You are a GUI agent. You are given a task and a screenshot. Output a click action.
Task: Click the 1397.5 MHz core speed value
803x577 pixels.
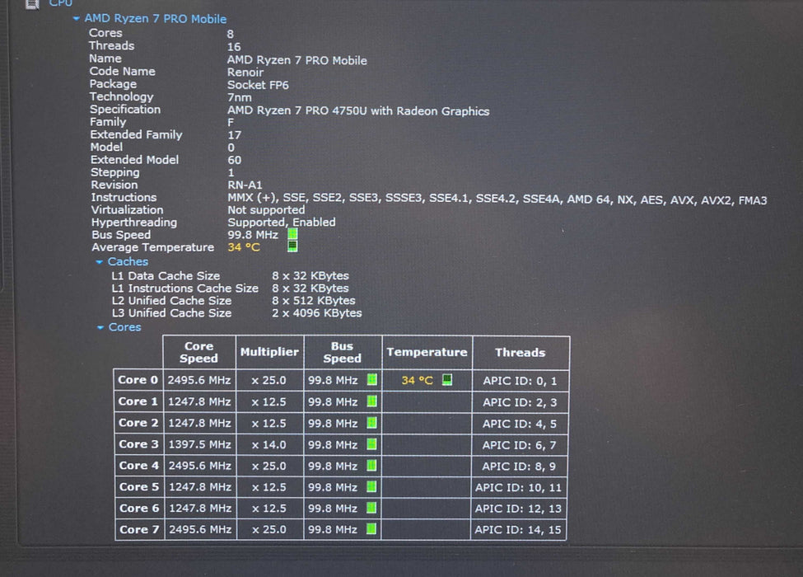(x=200, y=444)
